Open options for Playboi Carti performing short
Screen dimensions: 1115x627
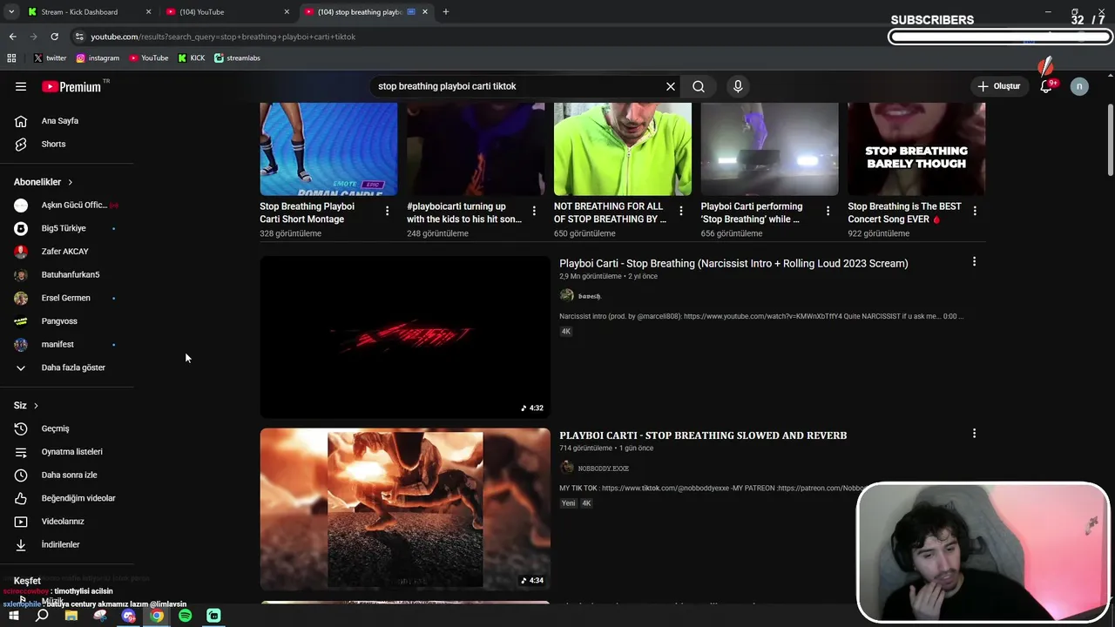828,211
